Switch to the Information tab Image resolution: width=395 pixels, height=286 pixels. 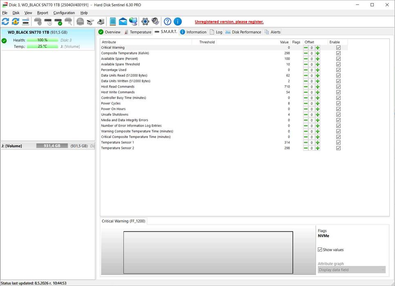coord(193,32)
